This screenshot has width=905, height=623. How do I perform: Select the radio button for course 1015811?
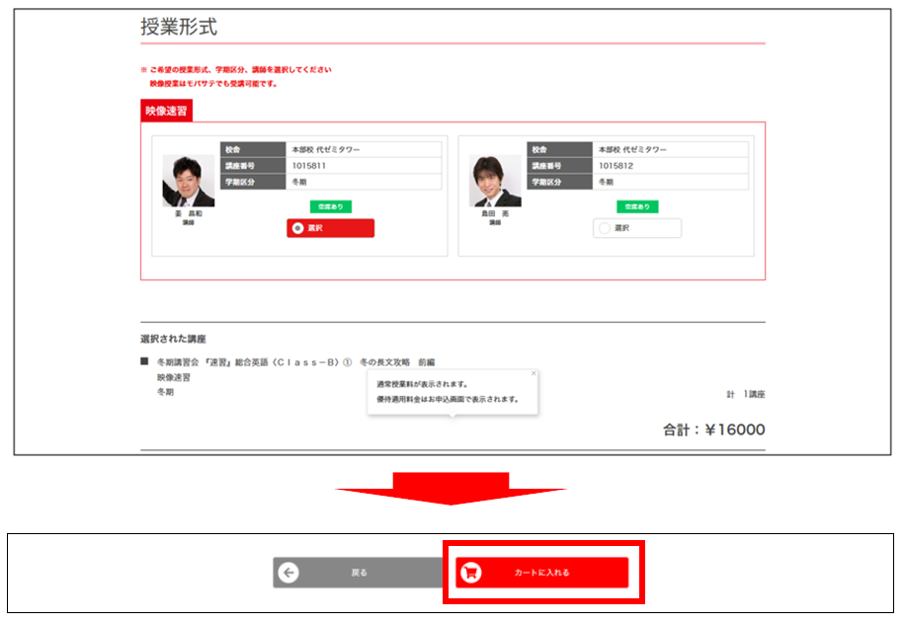coord(297,228)
